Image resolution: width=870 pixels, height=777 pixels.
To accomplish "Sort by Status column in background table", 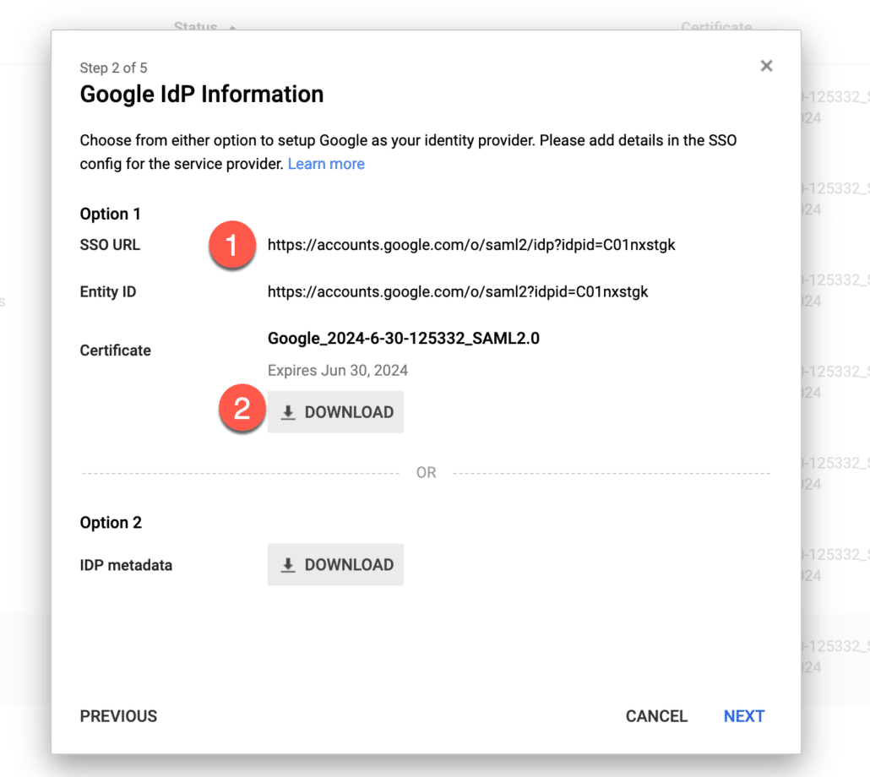I will point(196,26).
